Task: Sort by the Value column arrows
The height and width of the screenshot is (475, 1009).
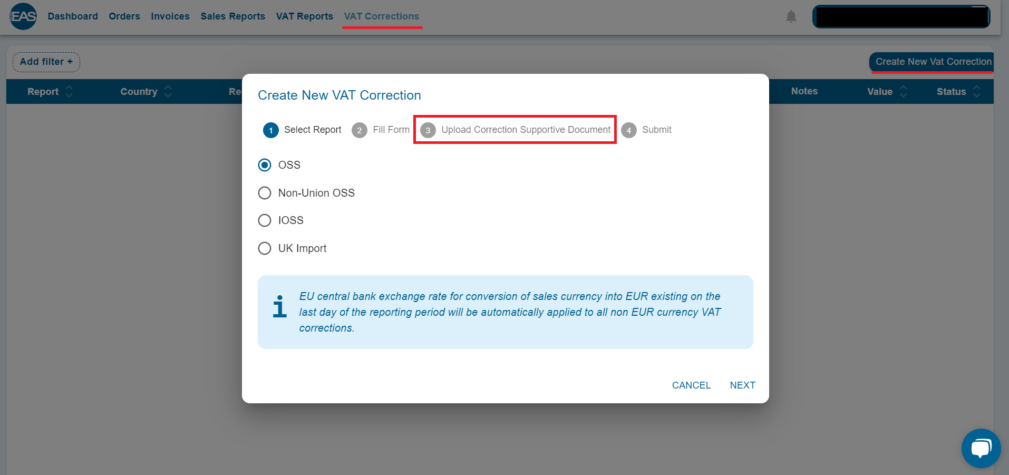Action: [x=904, y=92]
